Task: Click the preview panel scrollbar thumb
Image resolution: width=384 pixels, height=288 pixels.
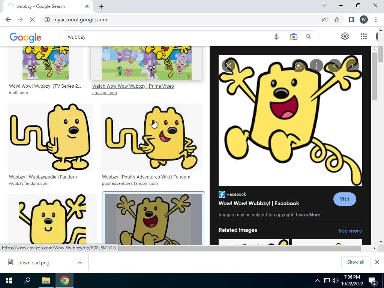Action: click(375, 76)
